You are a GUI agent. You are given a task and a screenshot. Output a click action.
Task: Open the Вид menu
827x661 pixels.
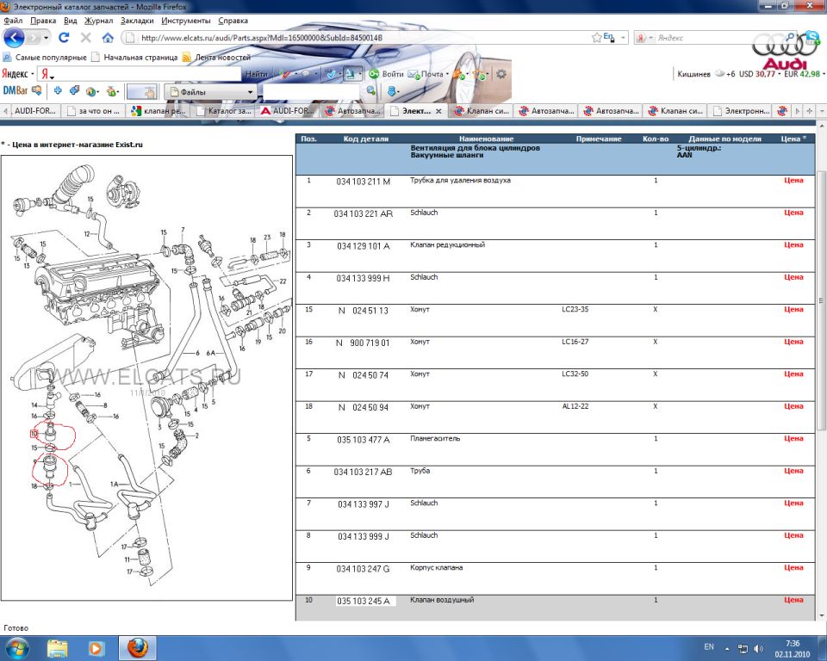pyautogui.click(x=70, y=21)
